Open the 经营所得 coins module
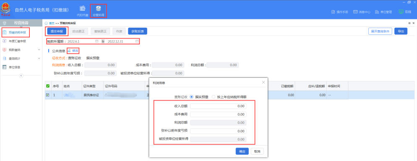 (x=98, y=11)
